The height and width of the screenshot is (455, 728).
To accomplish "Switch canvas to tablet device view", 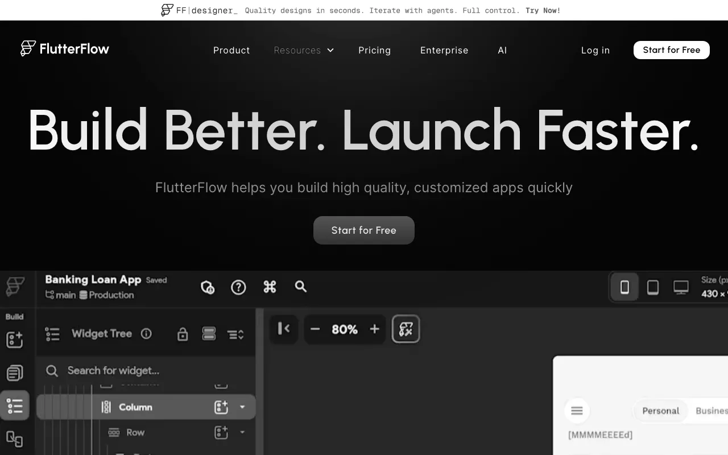I will click(653, 287).
